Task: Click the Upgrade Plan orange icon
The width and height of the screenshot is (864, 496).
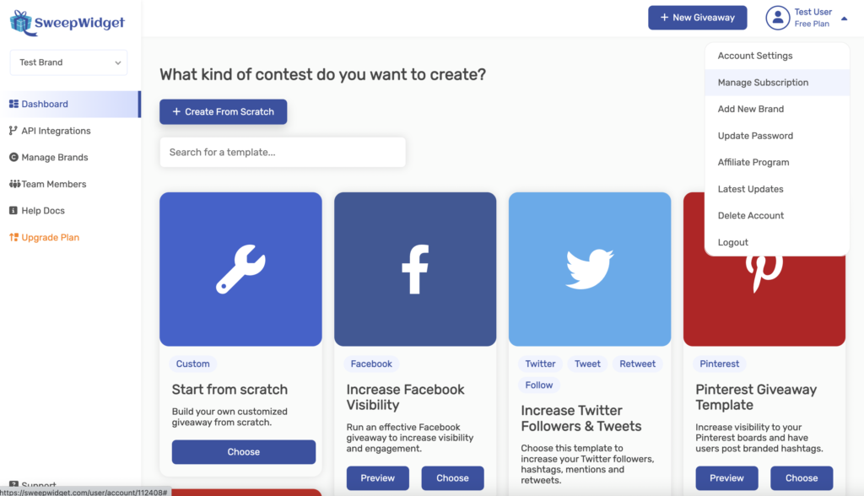Action: click(13, 238)
